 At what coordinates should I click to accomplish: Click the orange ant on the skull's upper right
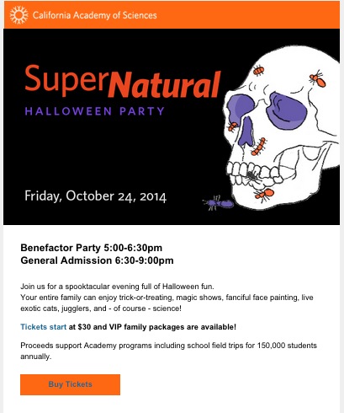(318, 78)
